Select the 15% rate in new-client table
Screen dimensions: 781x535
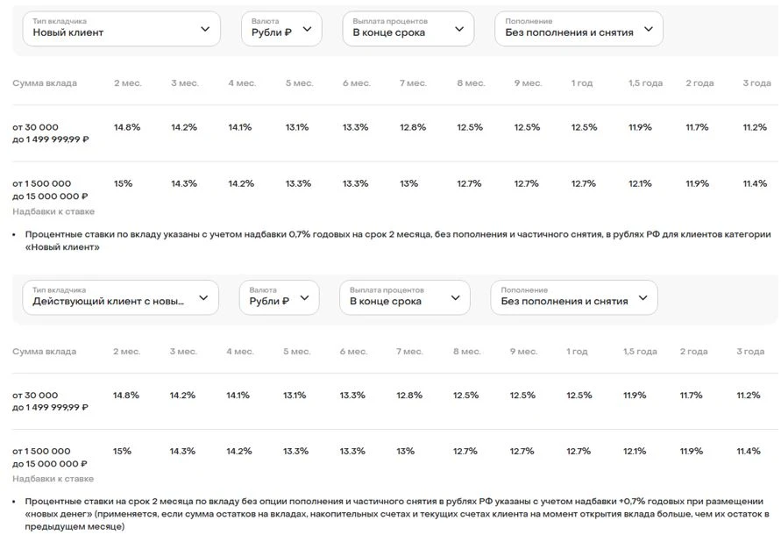pyautogui.click(x=123, y=183)
